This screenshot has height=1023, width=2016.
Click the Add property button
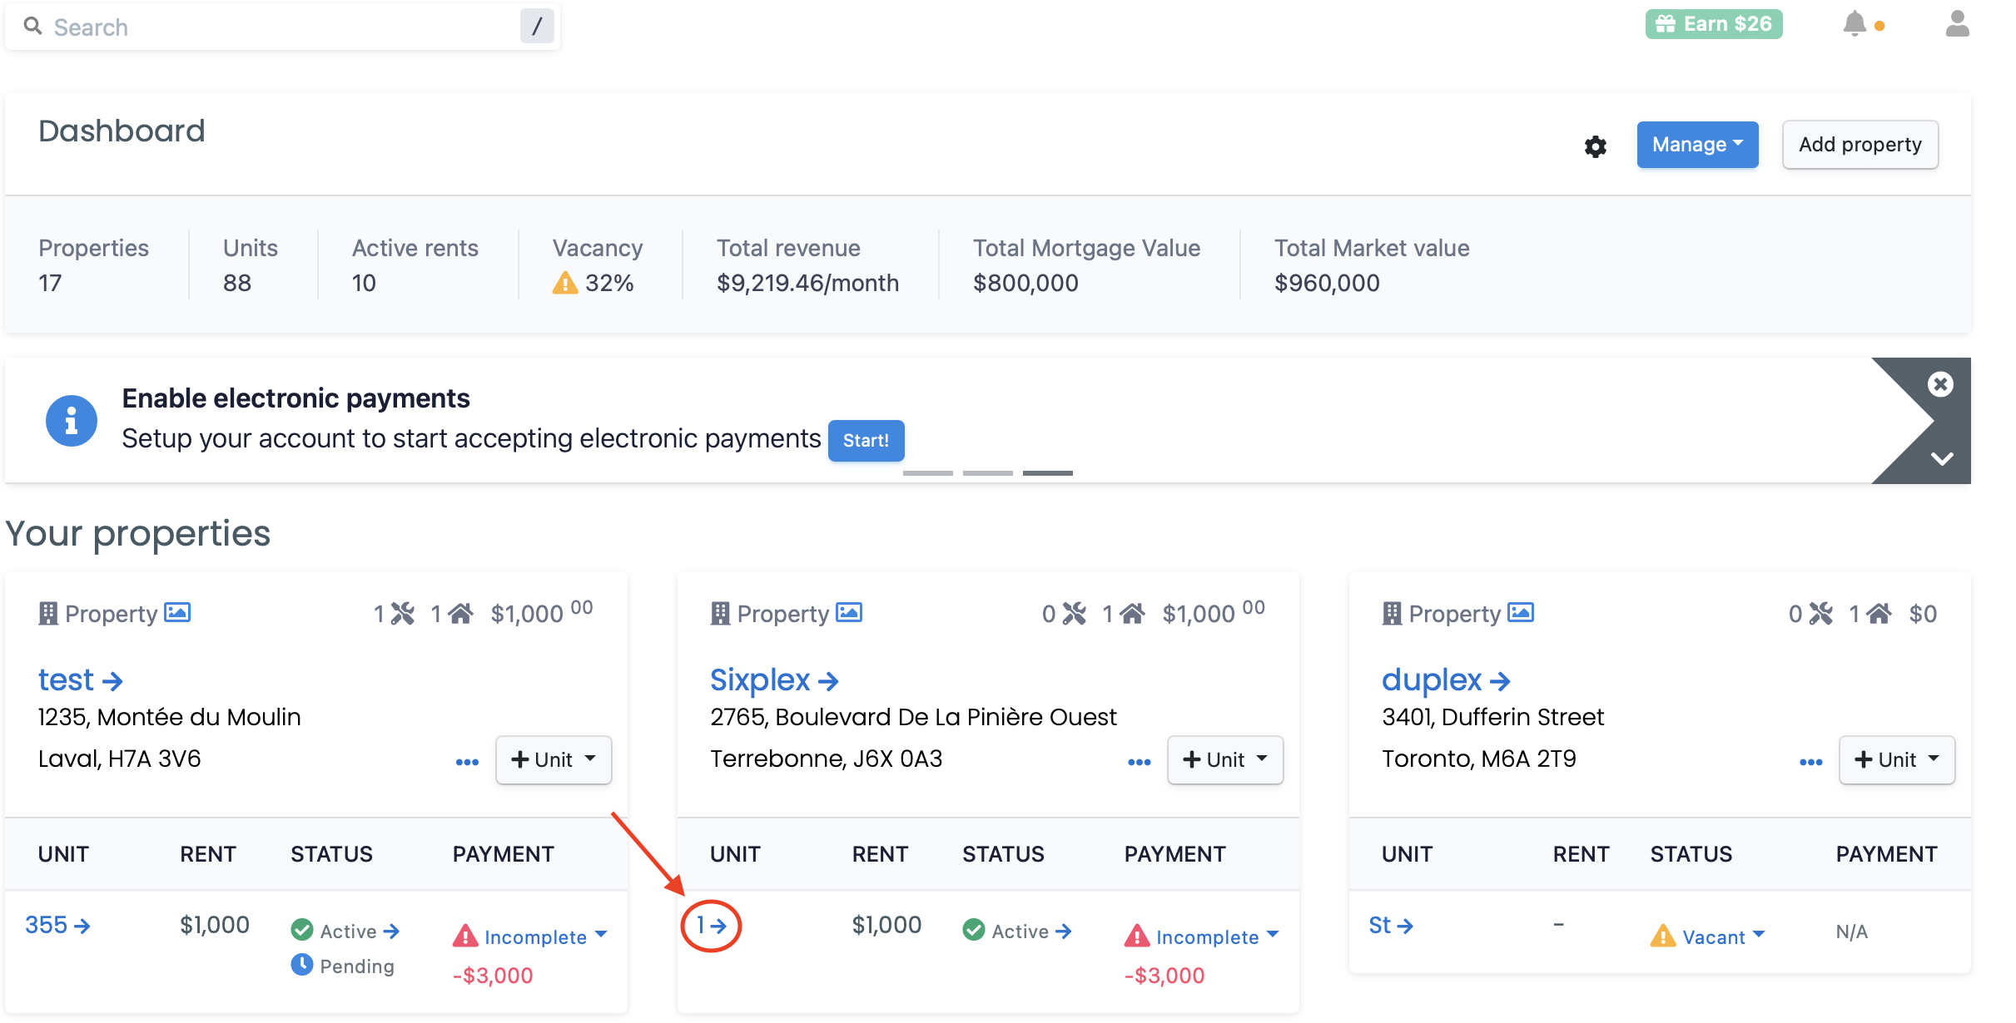pyautogui.click(x=1860, y=145)
